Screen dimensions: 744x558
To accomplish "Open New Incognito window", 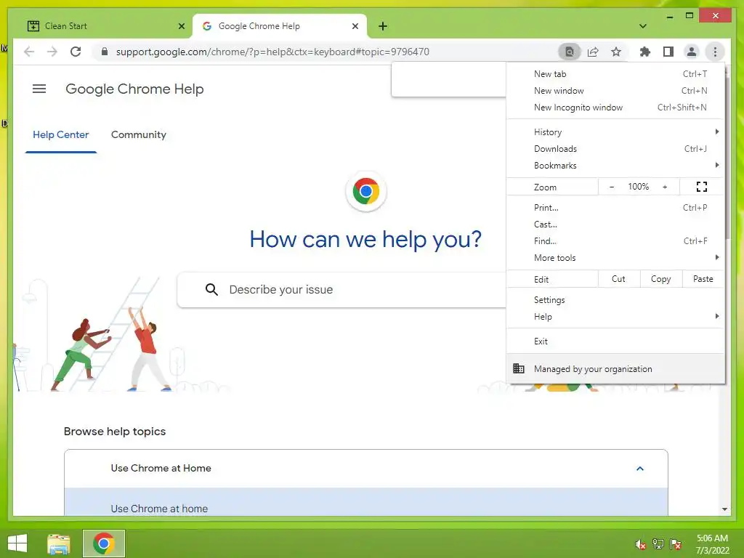I will (615, 108).
